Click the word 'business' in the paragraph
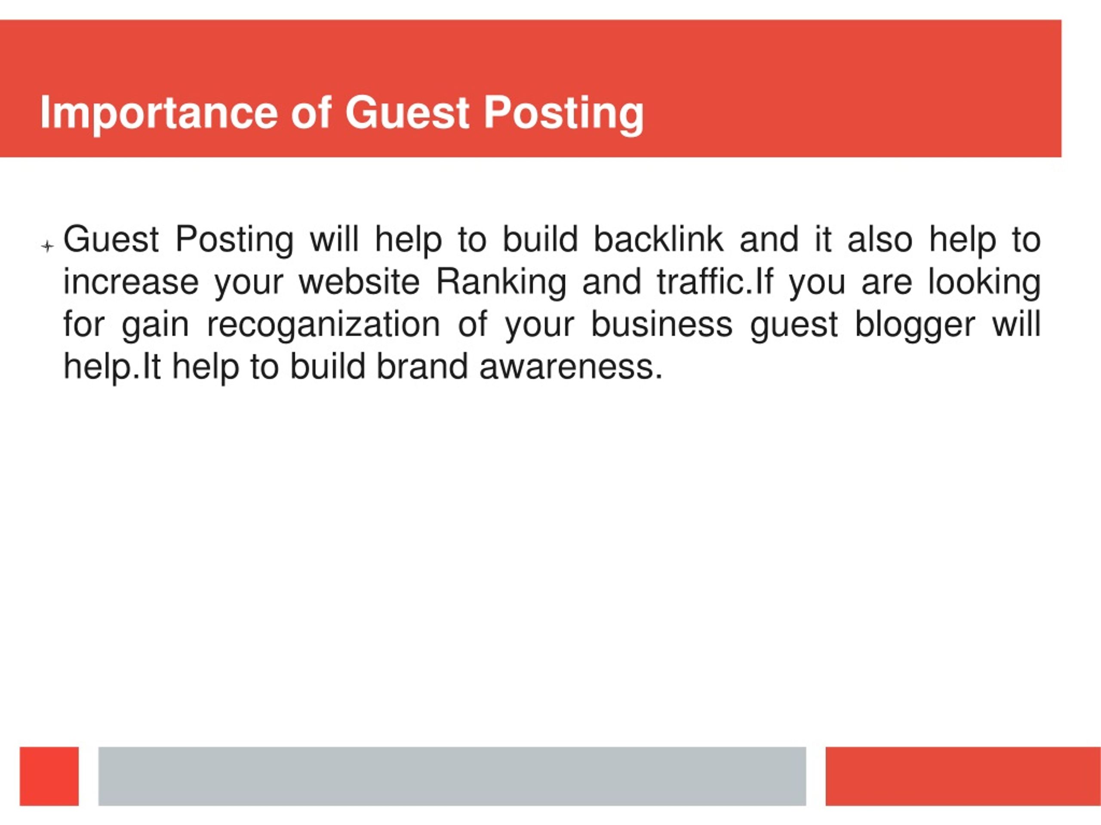 click(661, 325)
